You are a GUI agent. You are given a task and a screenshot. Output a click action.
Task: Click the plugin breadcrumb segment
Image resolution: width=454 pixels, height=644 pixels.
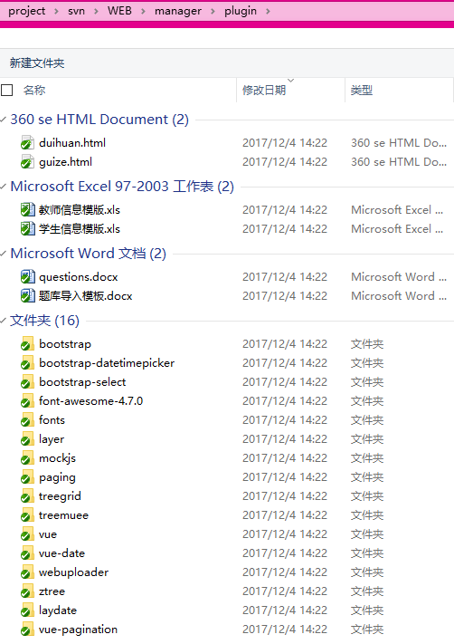click(x=241, y=11)
